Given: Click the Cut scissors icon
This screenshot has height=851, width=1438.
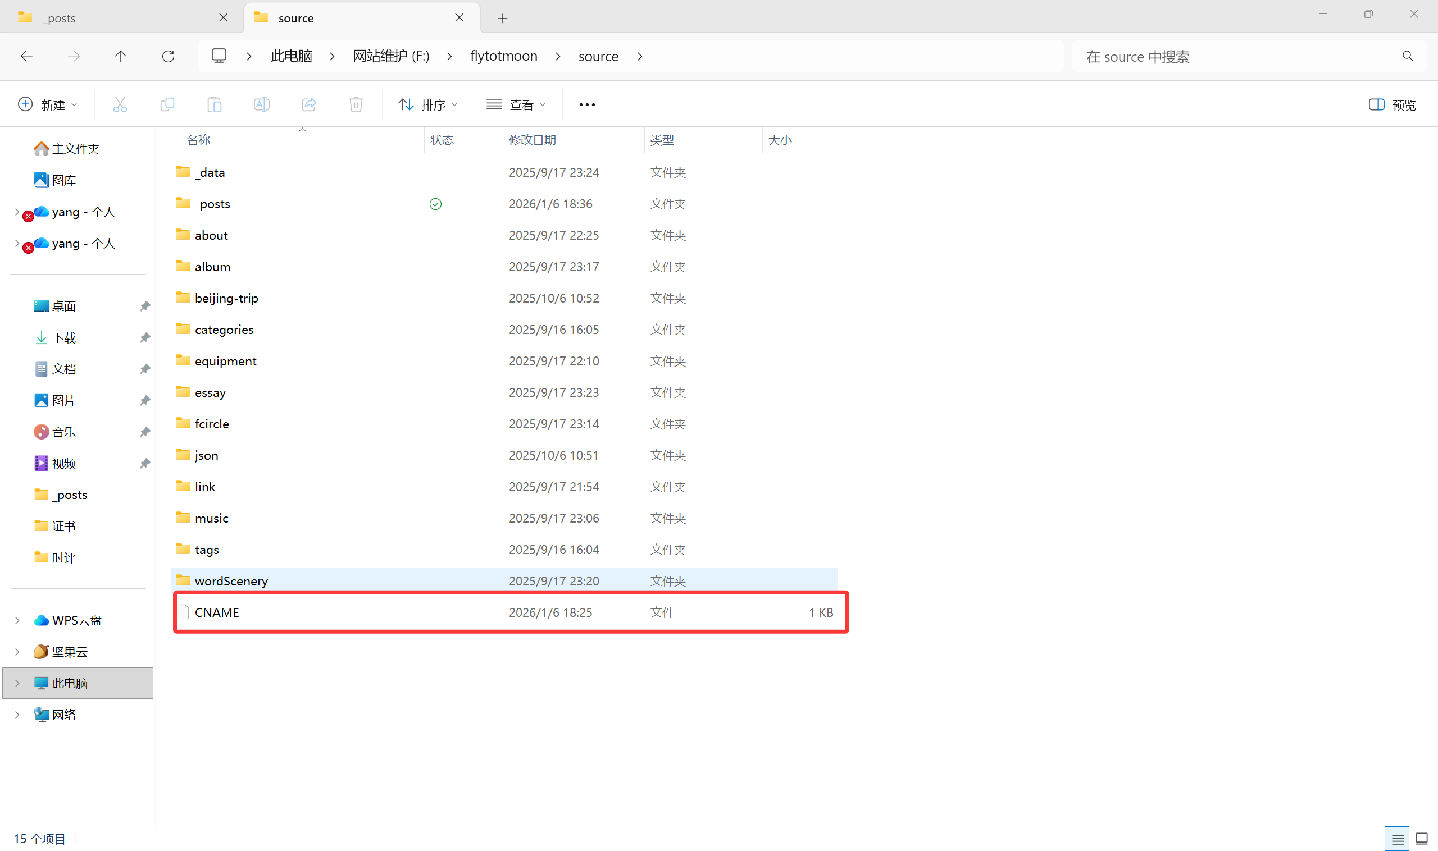Looking at the screenshot, I should [120, 104].
